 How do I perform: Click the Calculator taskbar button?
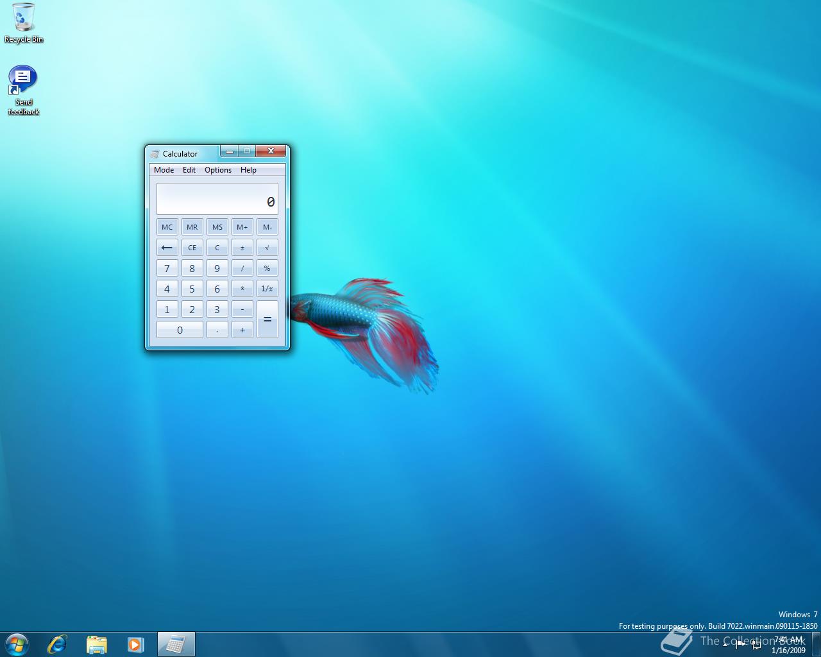pyautogui.click(x=176, y=644)
